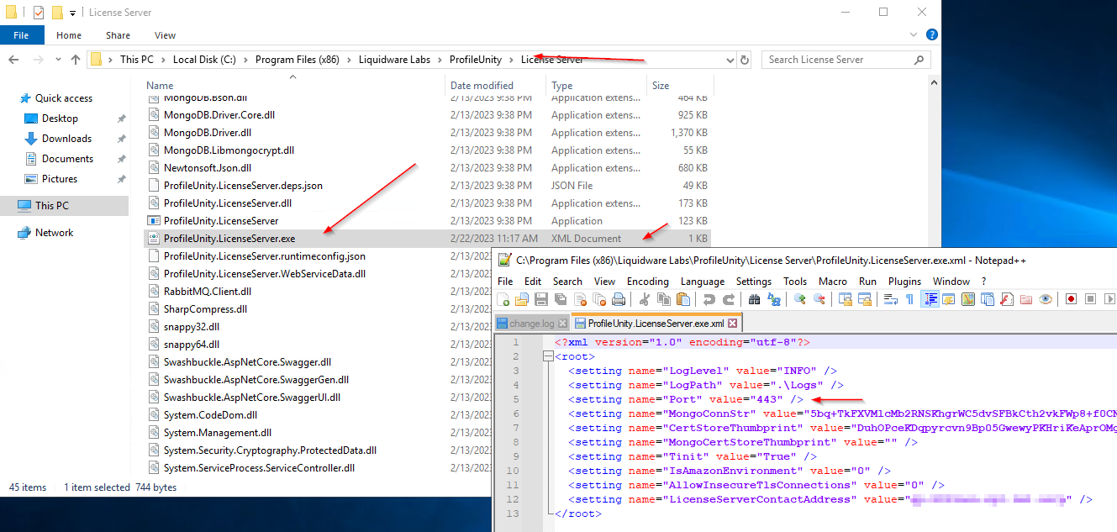Go back in File Explorer
The image size is (1117, 532).
tap(14, 60)
